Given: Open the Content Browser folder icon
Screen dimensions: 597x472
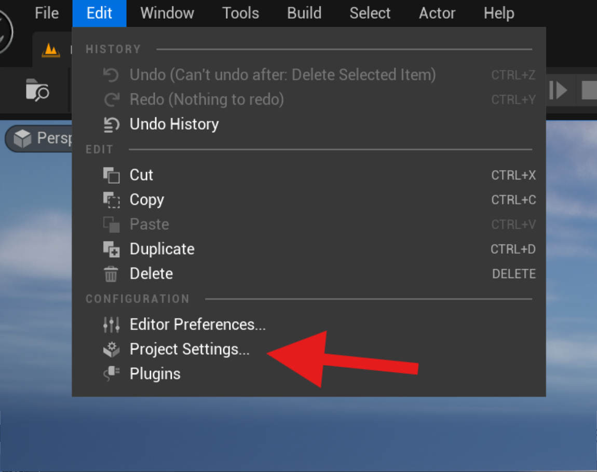Looking at the screenshot, I should point(37,90).
